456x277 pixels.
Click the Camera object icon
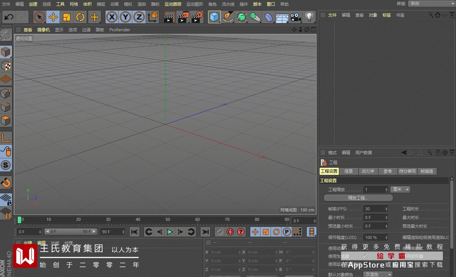coord(295,17)
